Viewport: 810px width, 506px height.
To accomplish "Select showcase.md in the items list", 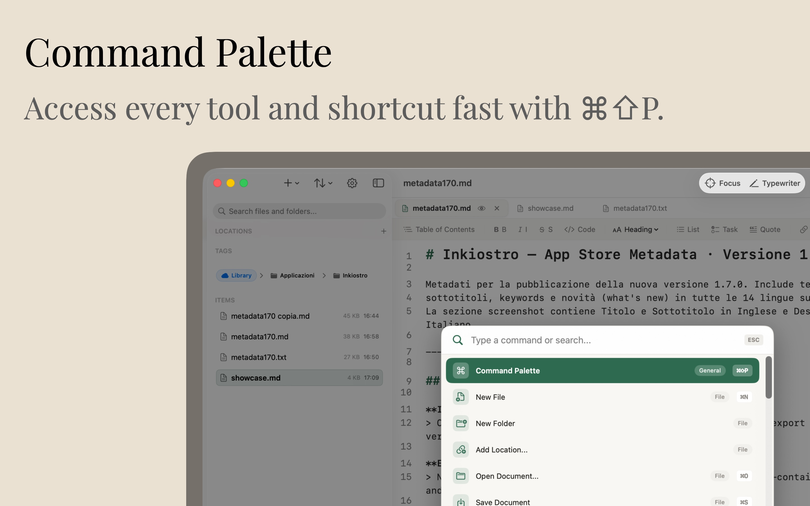I will coord(299,378).
